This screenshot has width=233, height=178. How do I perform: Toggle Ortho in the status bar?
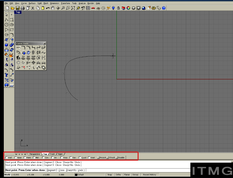[x=118, y=175]
